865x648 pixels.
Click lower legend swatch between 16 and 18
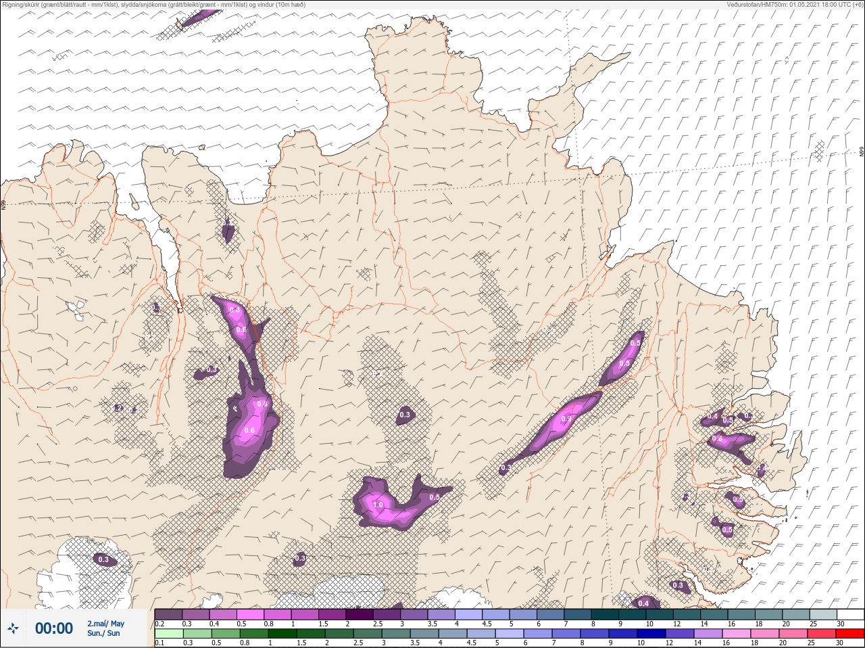coord(737,634)
